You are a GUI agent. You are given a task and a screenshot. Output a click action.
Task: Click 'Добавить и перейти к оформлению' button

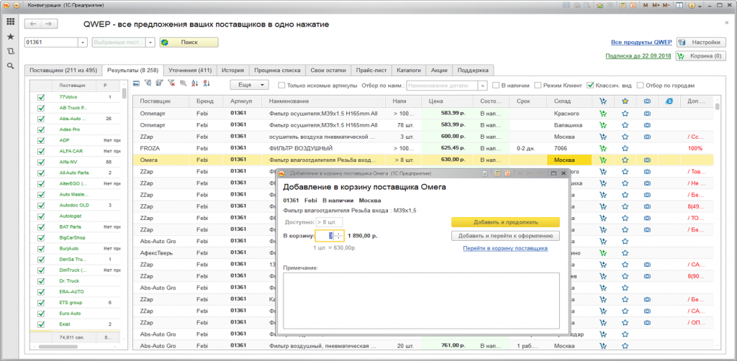pos(505,236)
